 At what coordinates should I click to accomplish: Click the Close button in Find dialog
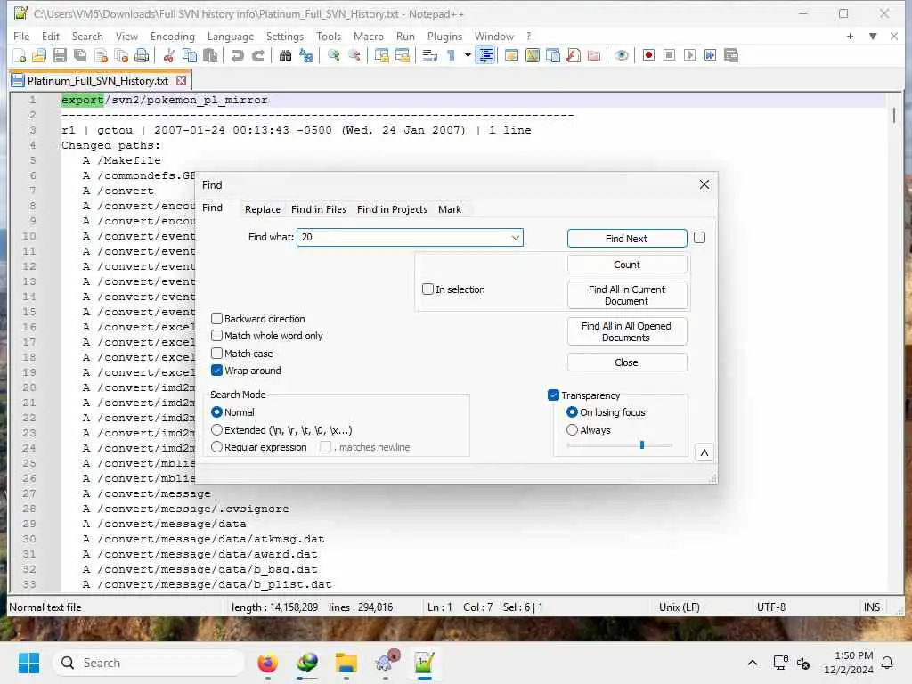click(627, 362)
